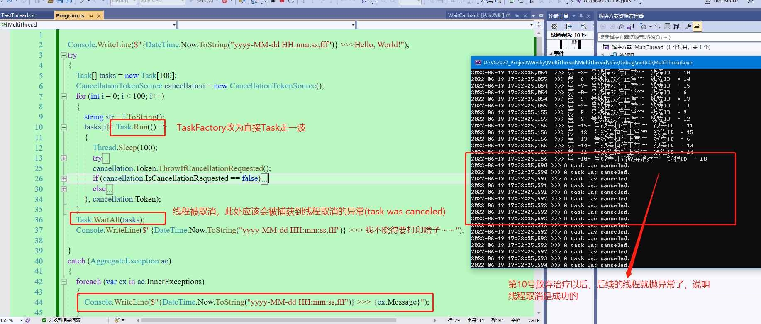
Task: Click horizontal scrollbar right arrow
Action: pos(435,320)
